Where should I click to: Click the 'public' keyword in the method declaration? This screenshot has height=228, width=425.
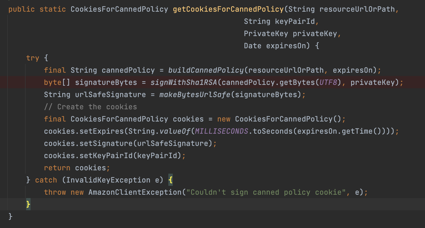coord(22,9)
